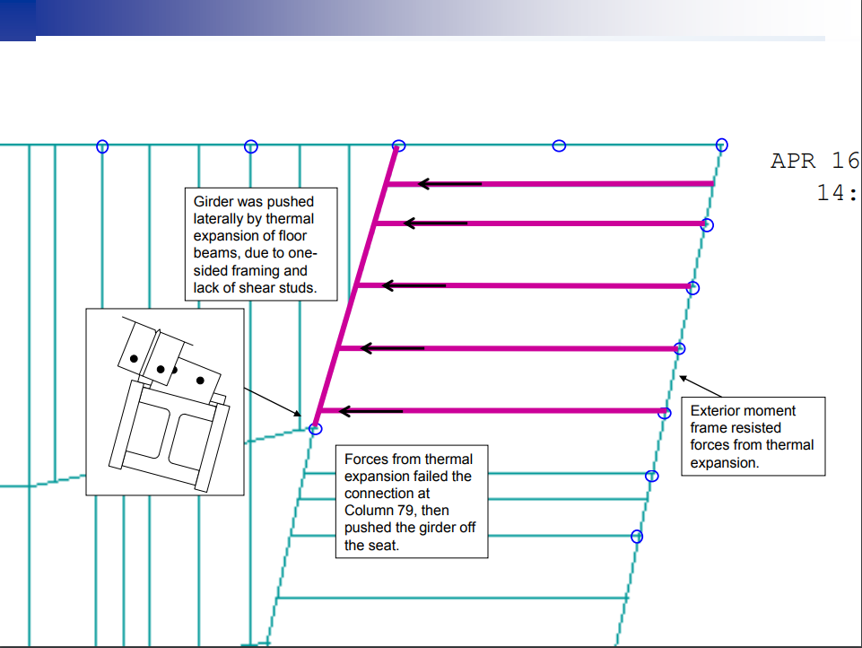This screenshot has height=648, width=862.
Task: Select black arrow on third magenta beam
Action: click(413, 285)
